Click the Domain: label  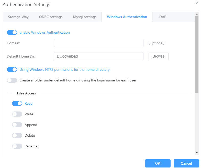14,43
